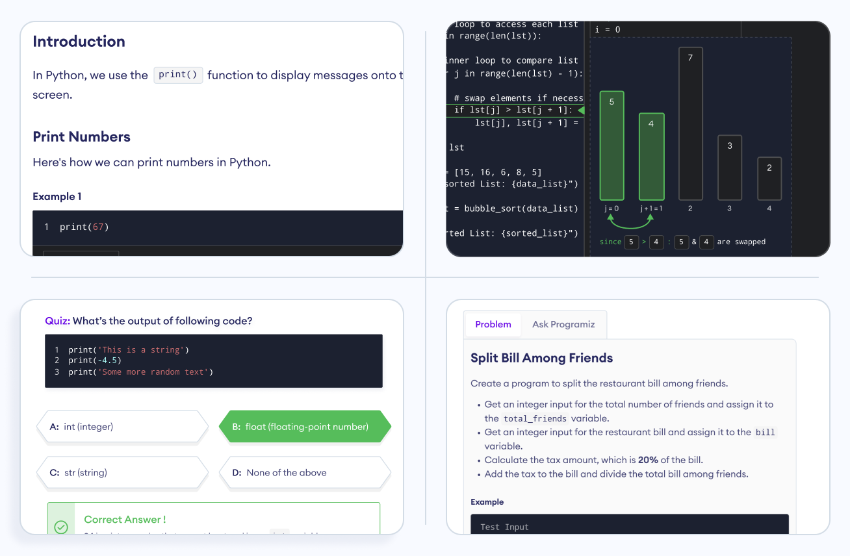Click the 'are swapped' explanation text
850x556 pixels.
[741, 242]
